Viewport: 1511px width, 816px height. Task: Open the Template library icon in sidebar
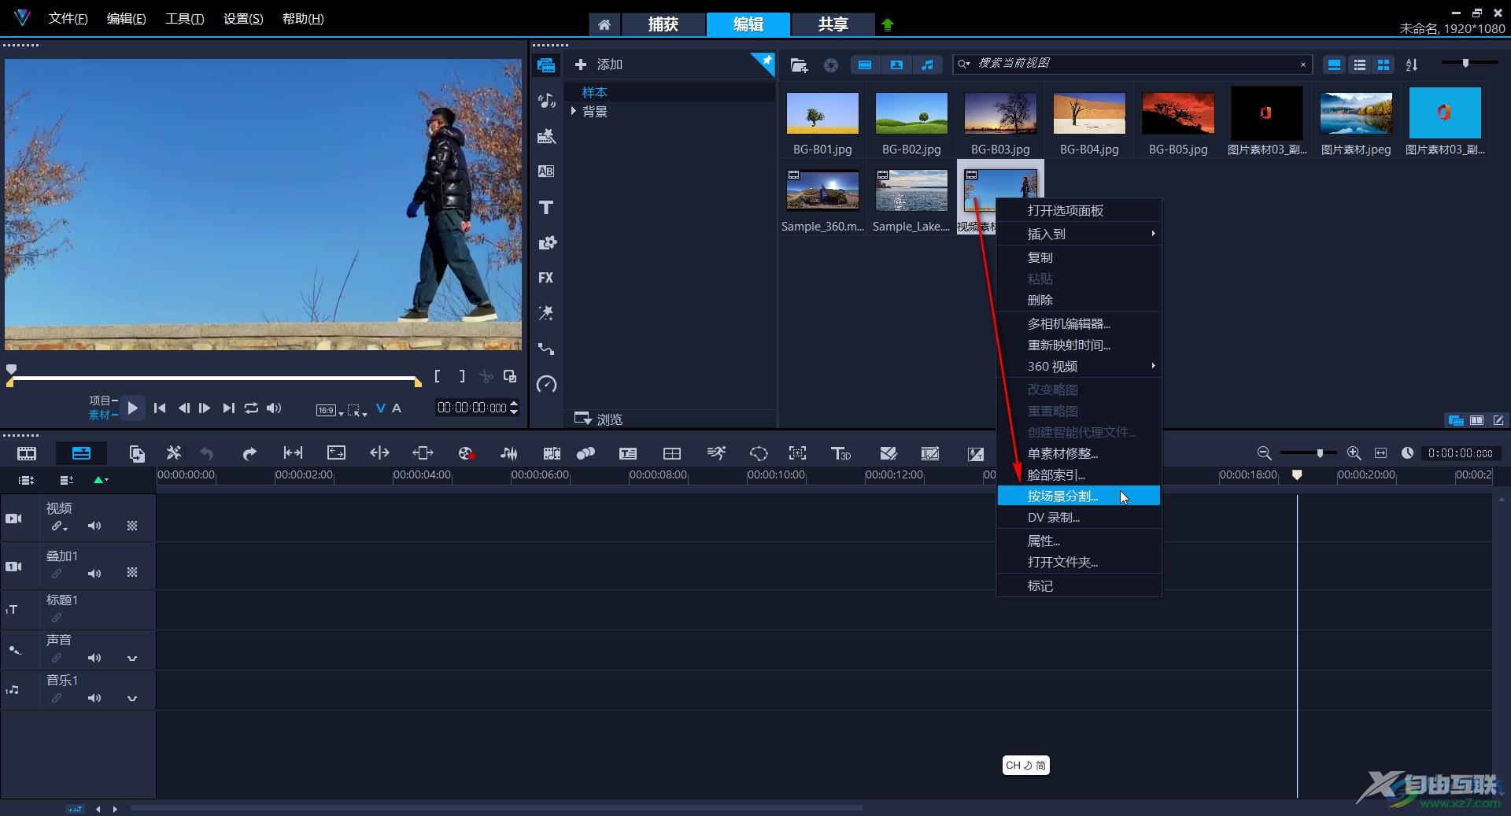point(546,136)
